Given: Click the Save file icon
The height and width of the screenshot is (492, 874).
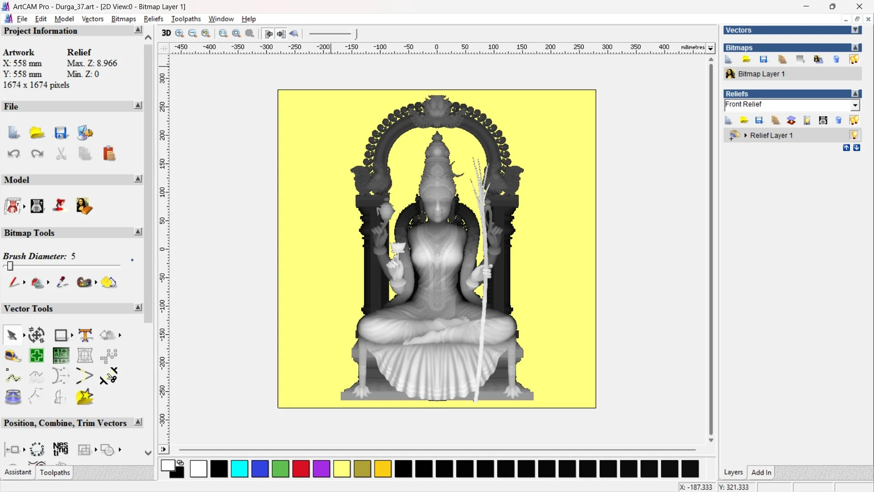Looking at the screenshot, I should (61, 133).
